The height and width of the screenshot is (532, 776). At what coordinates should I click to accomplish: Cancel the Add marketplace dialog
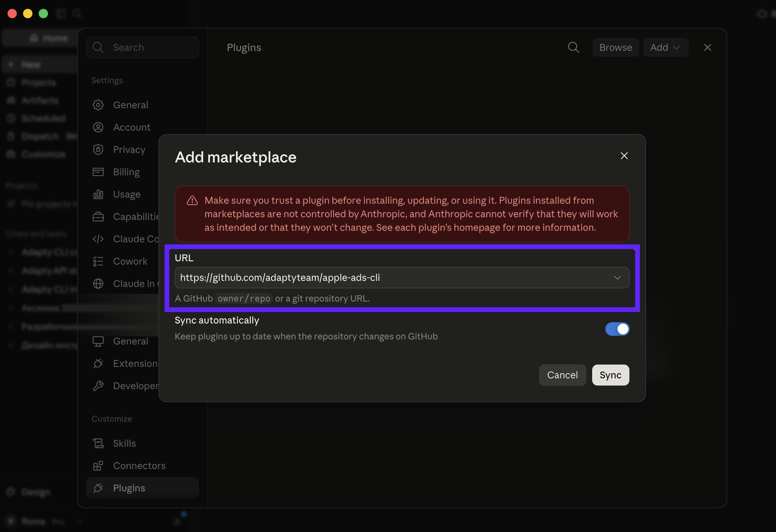pyautogui.click(x=562, y=375)
